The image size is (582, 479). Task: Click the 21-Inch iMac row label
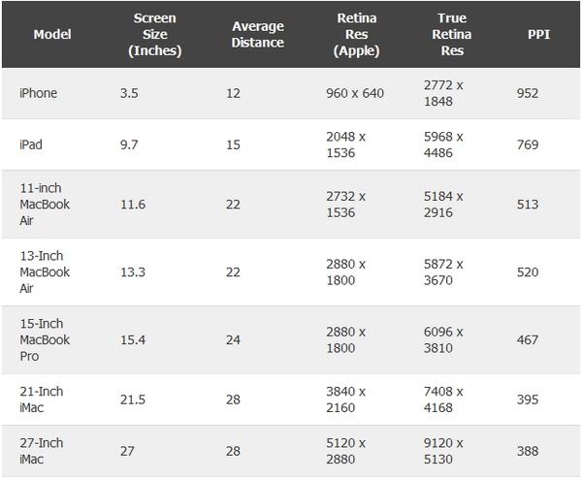point(42,399)
